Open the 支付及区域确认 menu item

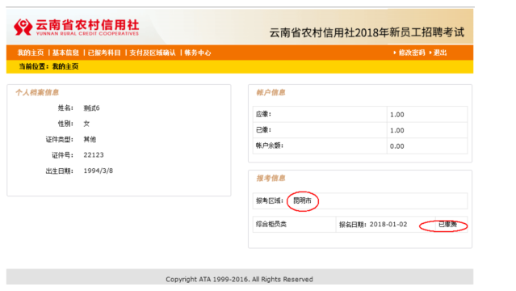153,53
